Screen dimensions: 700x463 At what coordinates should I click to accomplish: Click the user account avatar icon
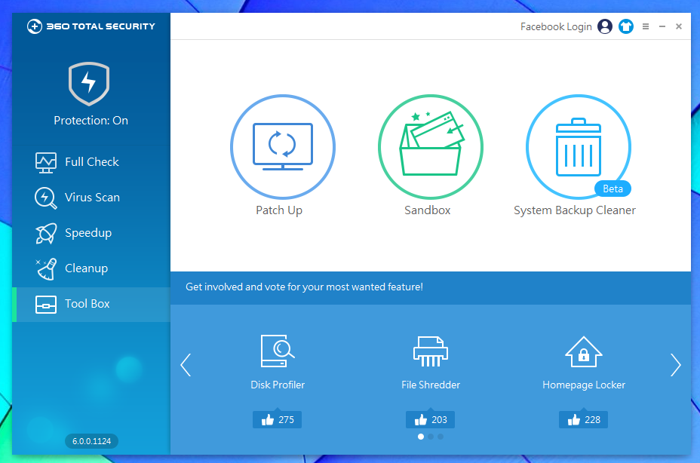coord(605,26)
